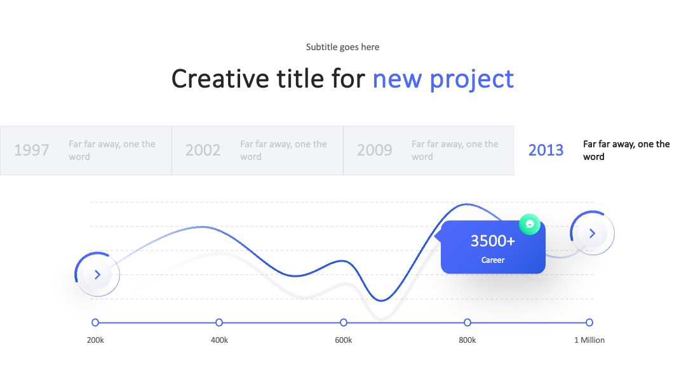The image size is (686, 386).
Task: Click the 3500+ Career tooltip card
Action: coord(493,248)
